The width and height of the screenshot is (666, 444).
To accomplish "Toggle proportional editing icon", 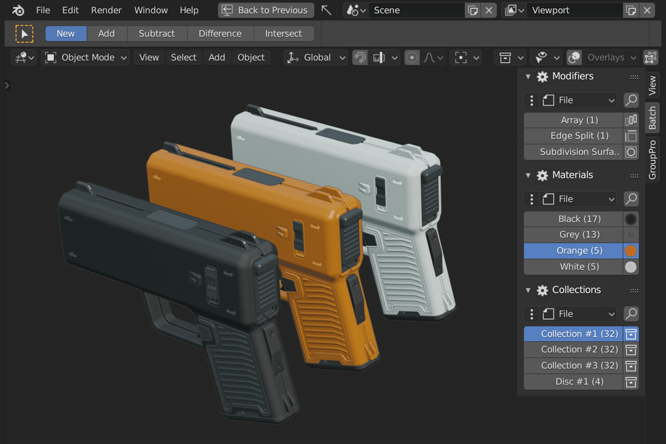I will (412, 58).
